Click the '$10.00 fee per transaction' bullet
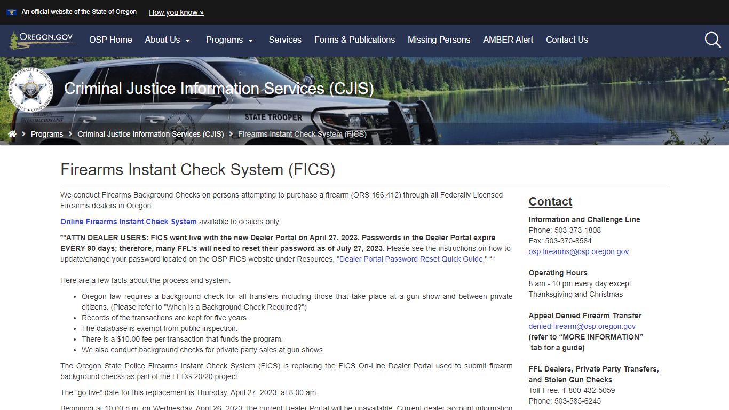The width and height of the screenshot is (729, 410). point(182,339)
